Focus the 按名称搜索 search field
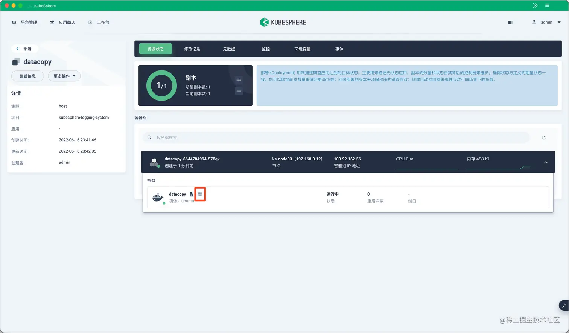The width and height of the screenshot is (569, 333). pyautogui.click(x=336, y=137)
